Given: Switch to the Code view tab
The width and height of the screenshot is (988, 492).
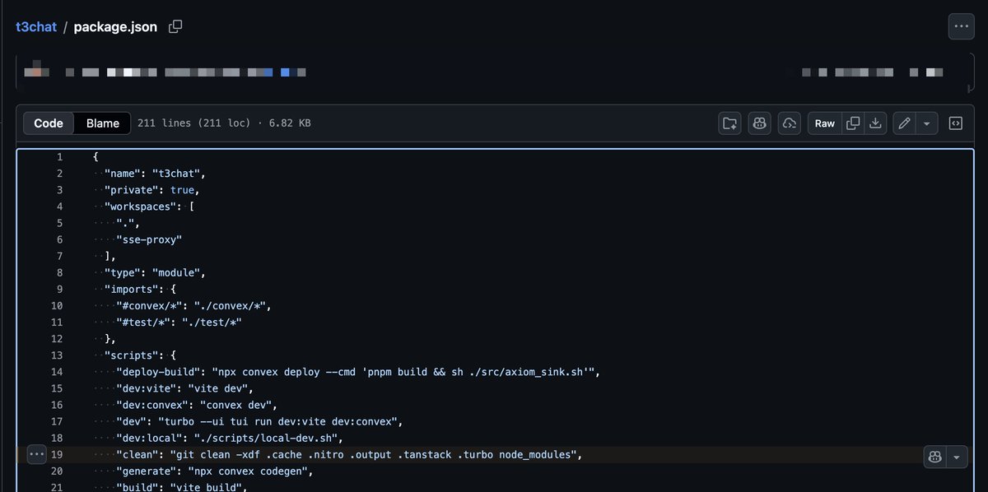Looking at the screenshot, I should click(x=49, y=123).
